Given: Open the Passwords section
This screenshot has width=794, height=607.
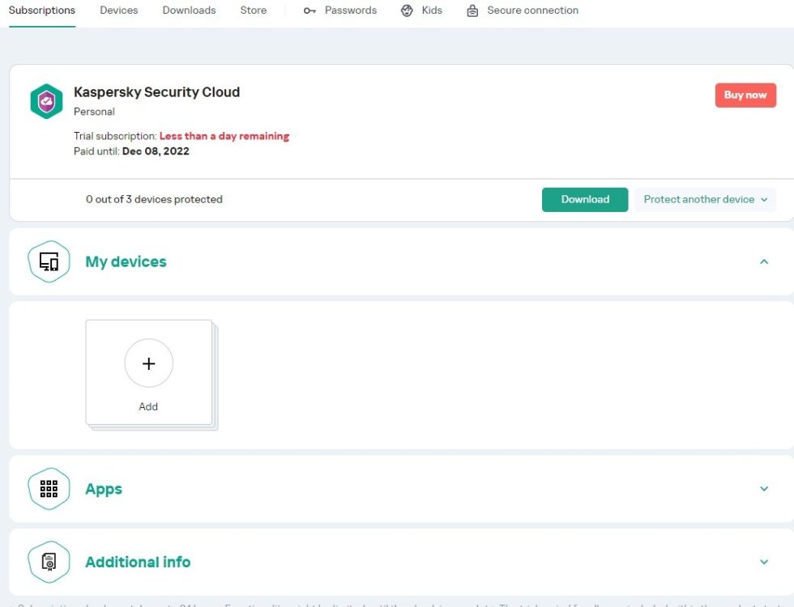Looking at the screenshot, I should click(x=350, y=10).
